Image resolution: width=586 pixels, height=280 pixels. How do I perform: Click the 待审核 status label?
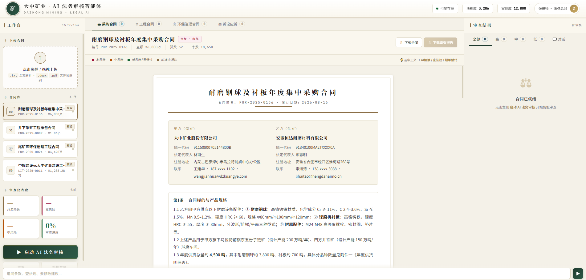coord(577,25)
